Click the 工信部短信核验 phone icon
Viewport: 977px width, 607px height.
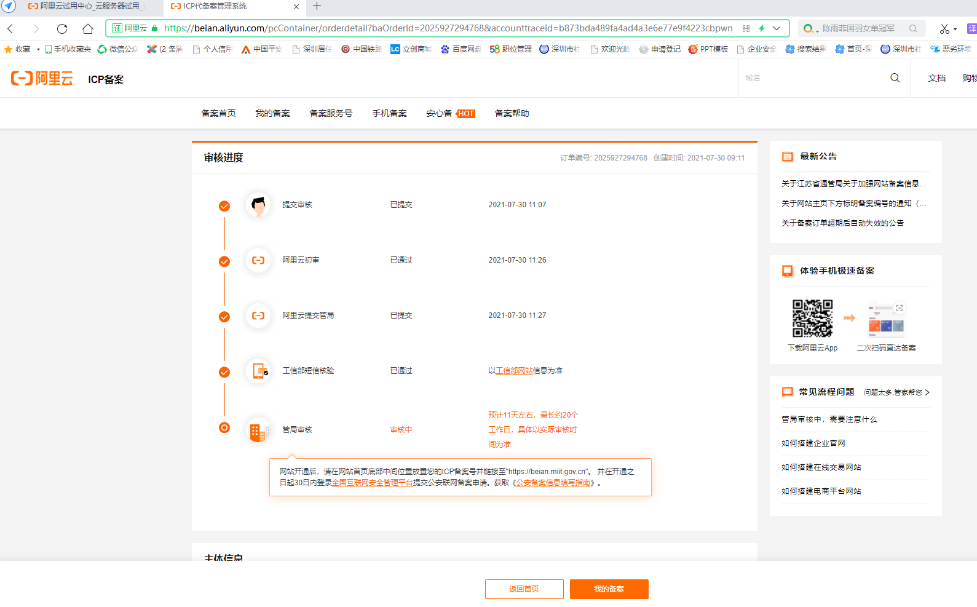coord(258,371)
